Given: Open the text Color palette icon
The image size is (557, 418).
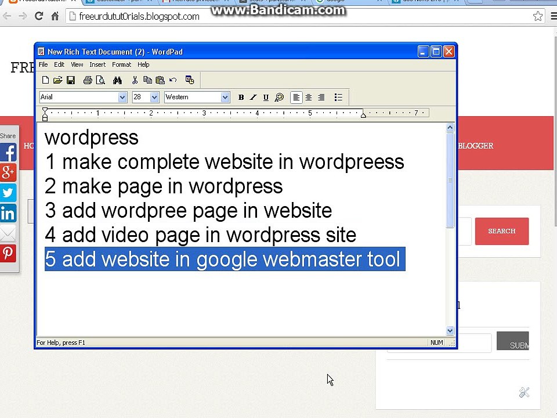Looking at the screenshot, I should [x=279, y=98].
